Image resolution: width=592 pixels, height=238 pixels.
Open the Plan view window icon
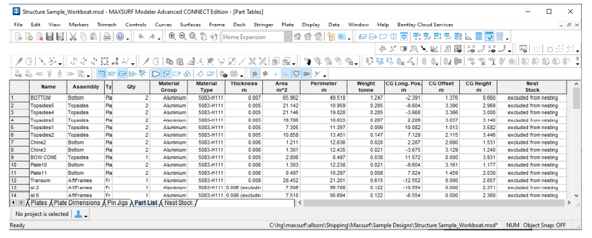pos(373,37)
